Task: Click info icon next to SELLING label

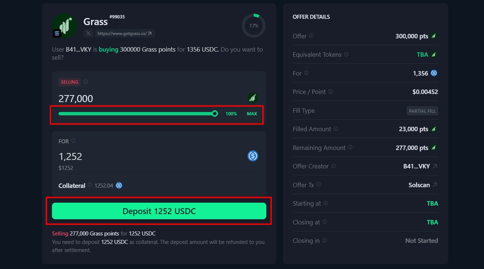Action: coord(85,82)
